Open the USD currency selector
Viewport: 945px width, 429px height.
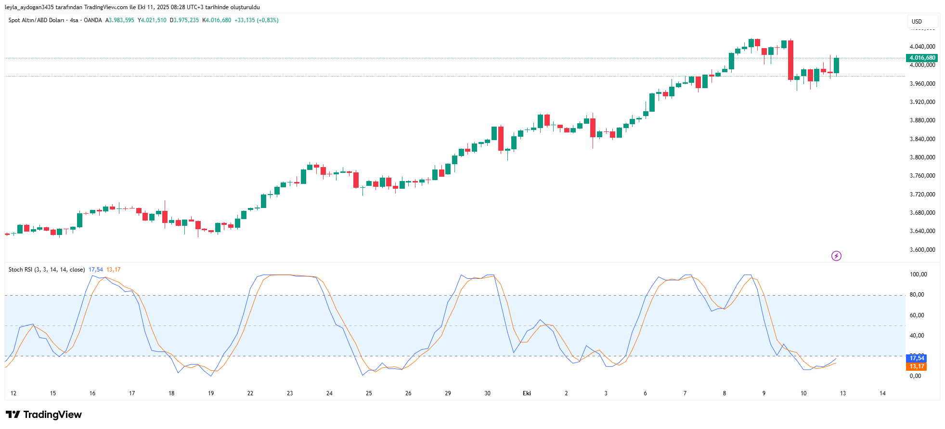click(x=917, y=22)
